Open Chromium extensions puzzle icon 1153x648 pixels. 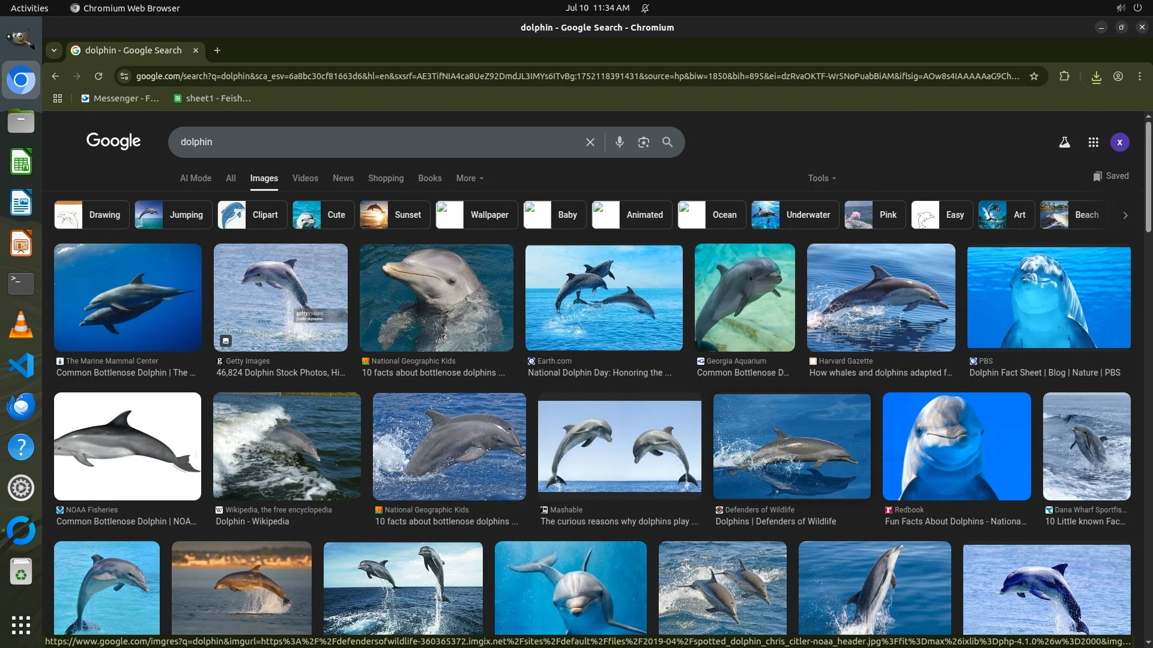1064,76
